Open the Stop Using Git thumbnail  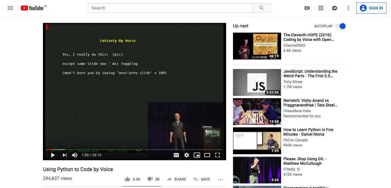click(x=257, y=170)
